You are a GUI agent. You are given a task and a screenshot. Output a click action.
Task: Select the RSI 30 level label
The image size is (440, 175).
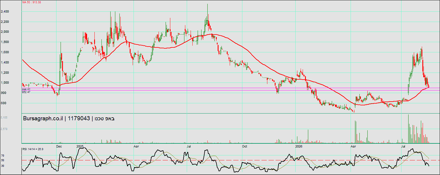3,166
